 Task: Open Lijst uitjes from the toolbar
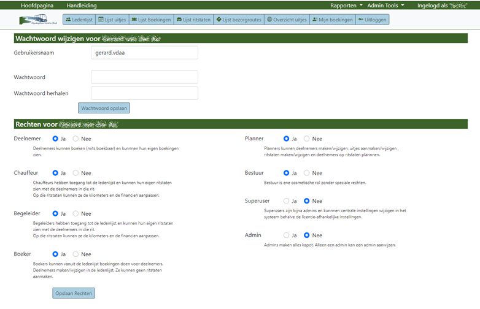coord(112,20)
